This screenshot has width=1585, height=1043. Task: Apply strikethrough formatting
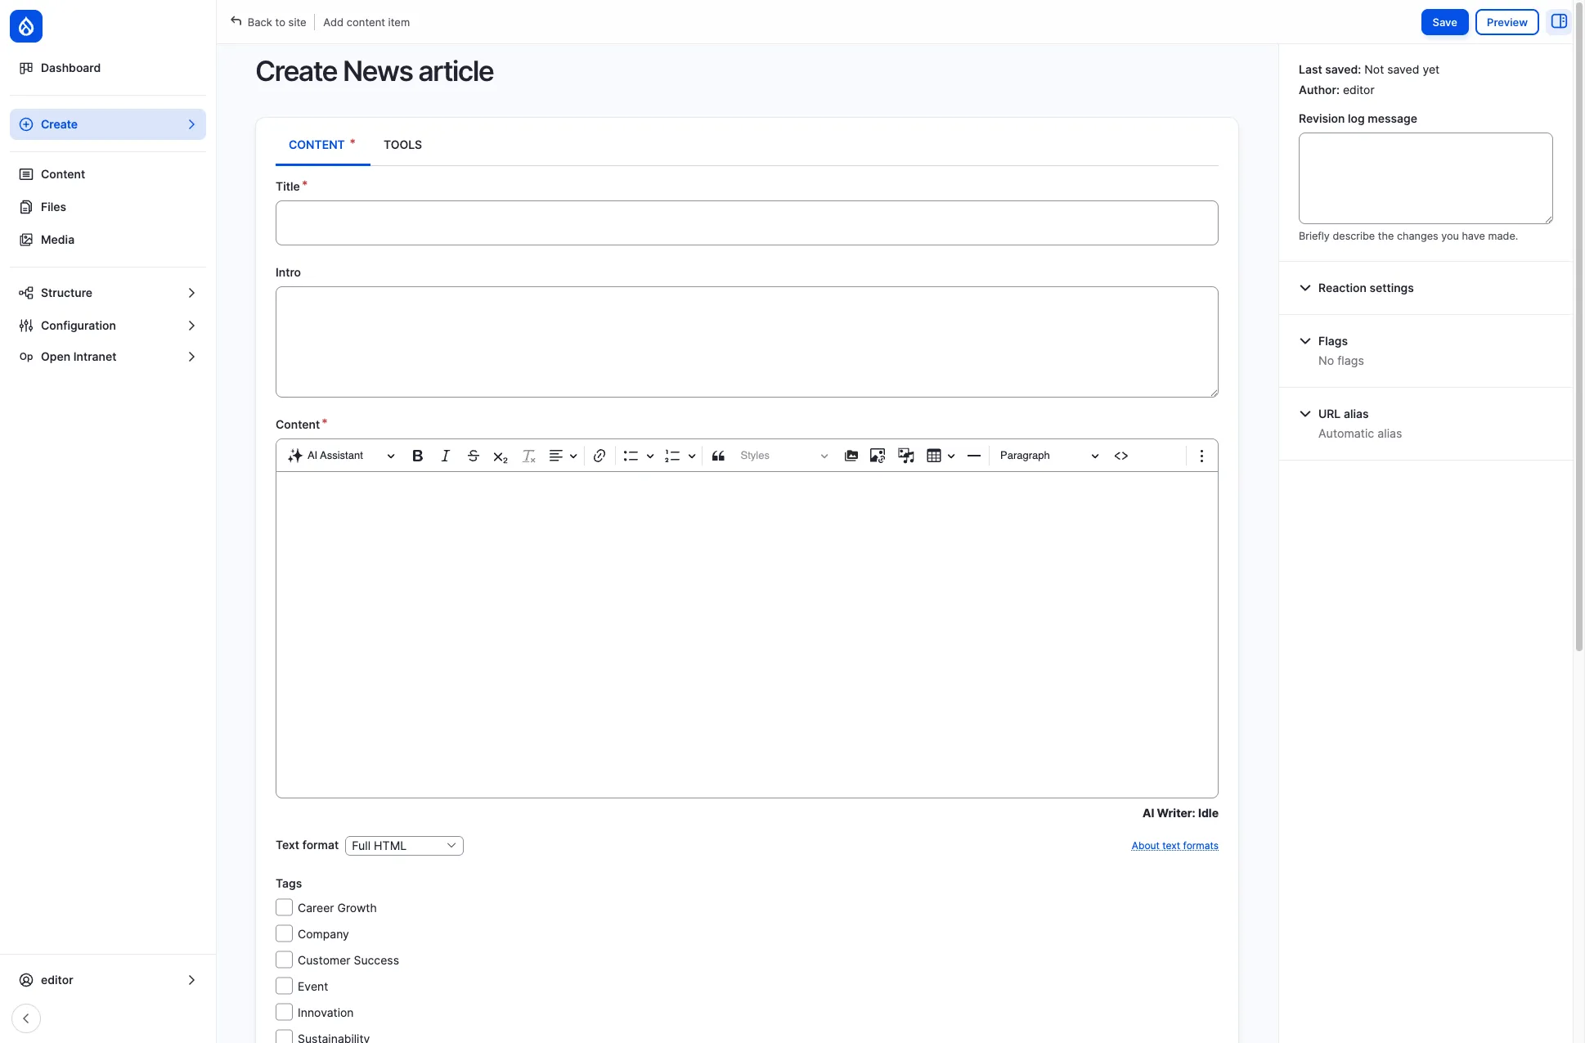(x=473, y=456)
